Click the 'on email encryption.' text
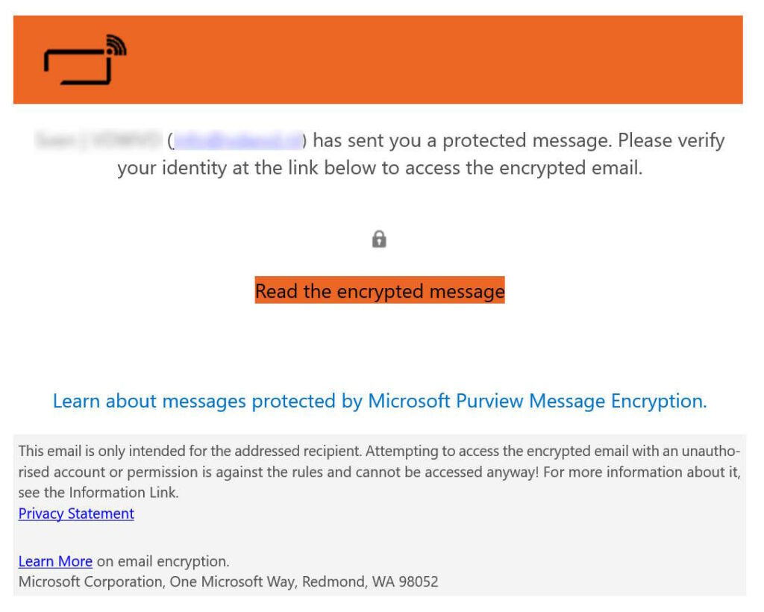This screenshot has height=612, width=764. tap(163, 561)
